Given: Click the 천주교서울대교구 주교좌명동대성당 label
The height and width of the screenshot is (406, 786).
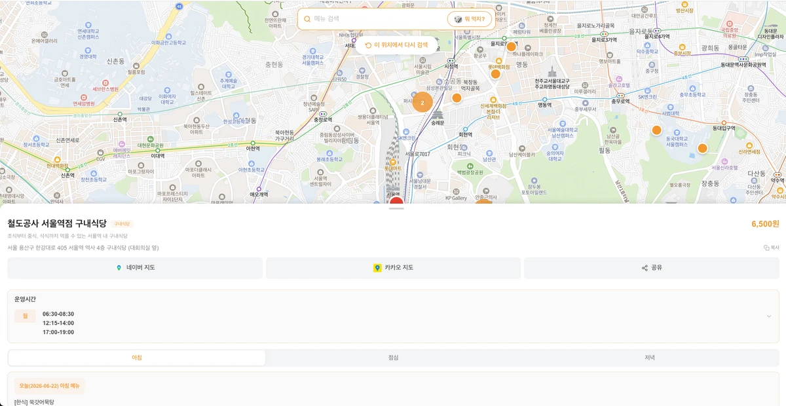Looking at the screenshot, I should point(552,83).
